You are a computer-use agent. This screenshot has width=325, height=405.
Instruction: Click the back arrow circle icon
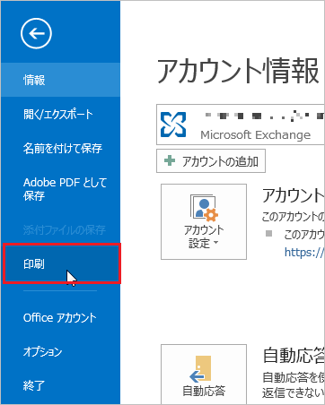36,33
